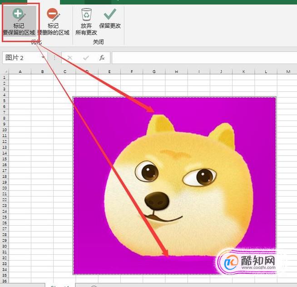Select 标记要保留的区域 (mark areas to keep) tool
This screenshot has height=287, width=297.
(x=19, y=21)
